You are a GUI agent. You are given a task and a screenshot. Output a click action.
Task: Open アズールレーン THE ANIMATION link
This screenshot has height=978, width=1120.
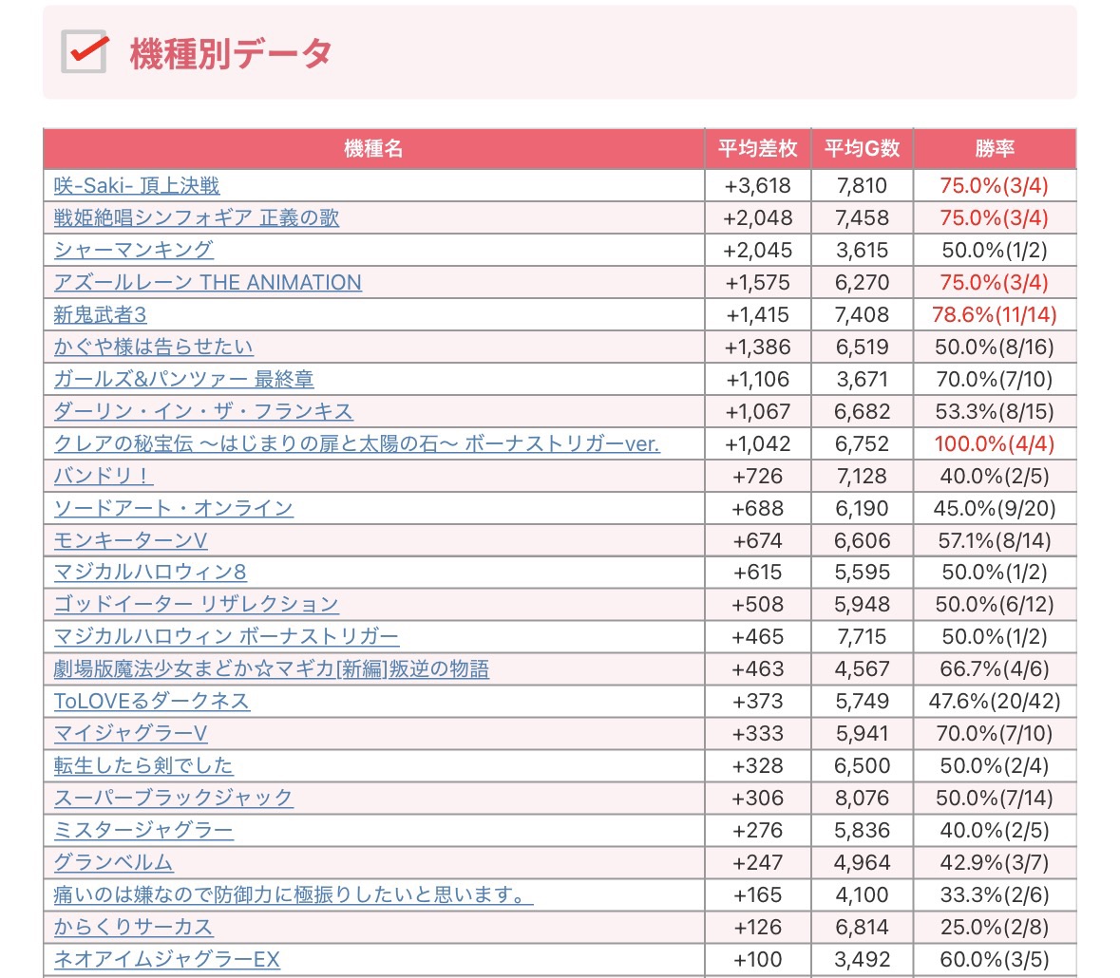[x=208, y=283]
